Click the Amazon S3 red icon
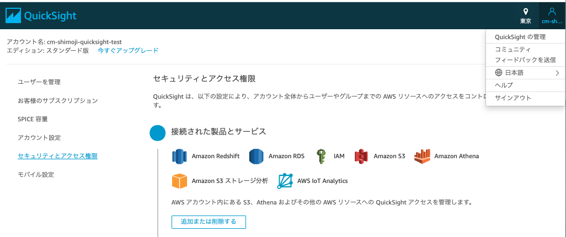This screenshot has height=237, width=566. click(361, 156)
